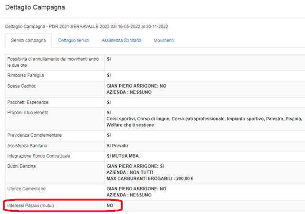
Task: Go to the Movimenti tab
Action: tap(163, 41)
